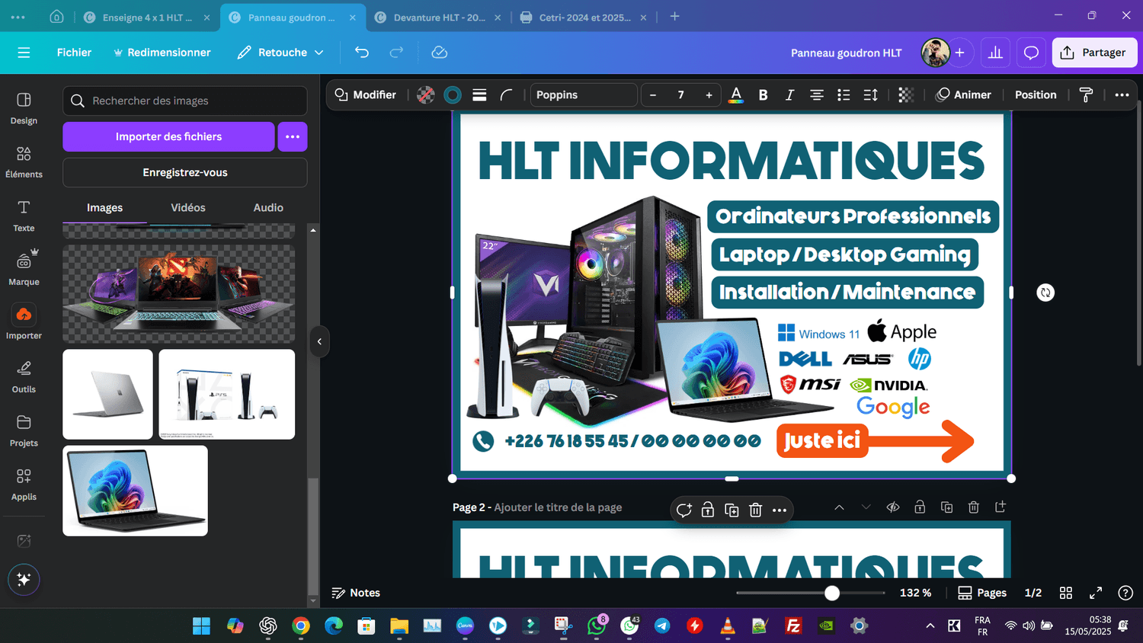Change text alignment

pos(816,94)
